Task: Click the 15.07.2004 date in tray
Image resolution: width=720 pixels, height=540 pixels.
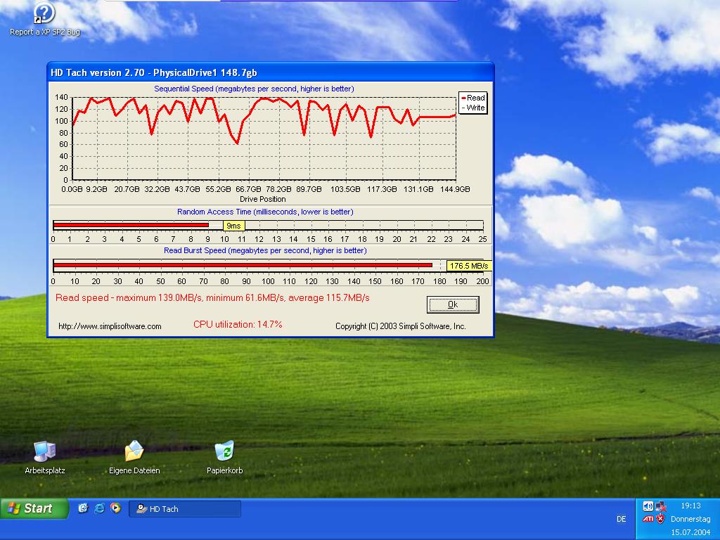Action: [x=690, y=532]
